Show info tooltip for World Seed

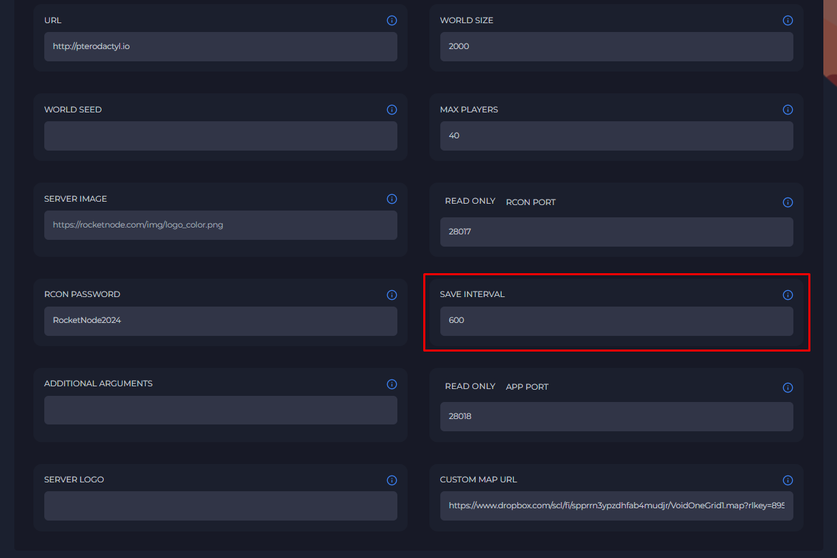392,110
